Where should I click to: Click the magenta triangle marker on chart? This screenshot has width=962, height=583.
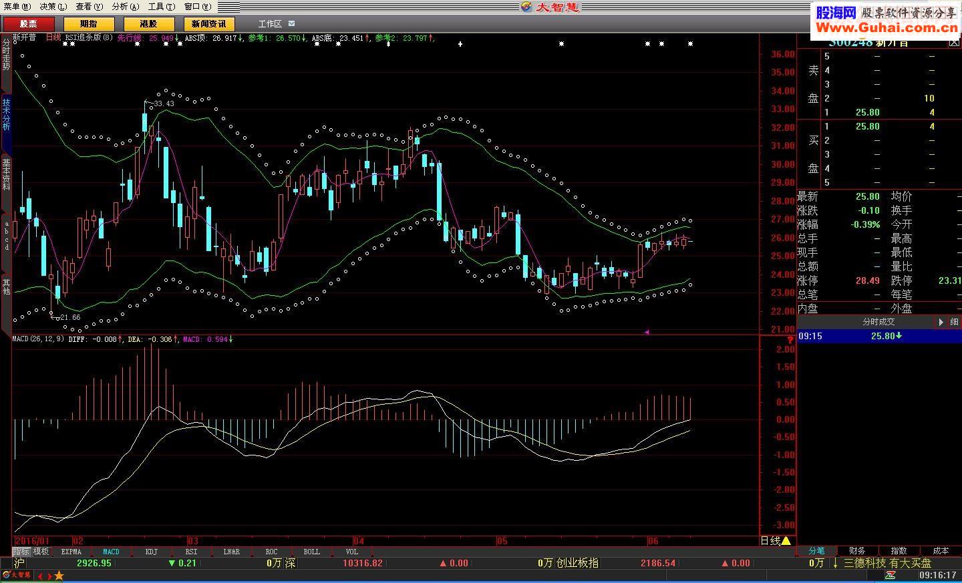coord(647,331)
